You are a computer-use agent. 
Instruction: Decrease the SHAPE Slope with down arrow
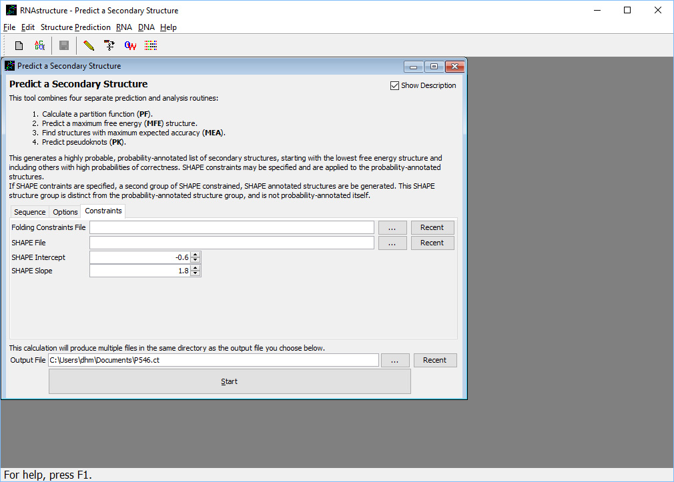coord(196,273)
